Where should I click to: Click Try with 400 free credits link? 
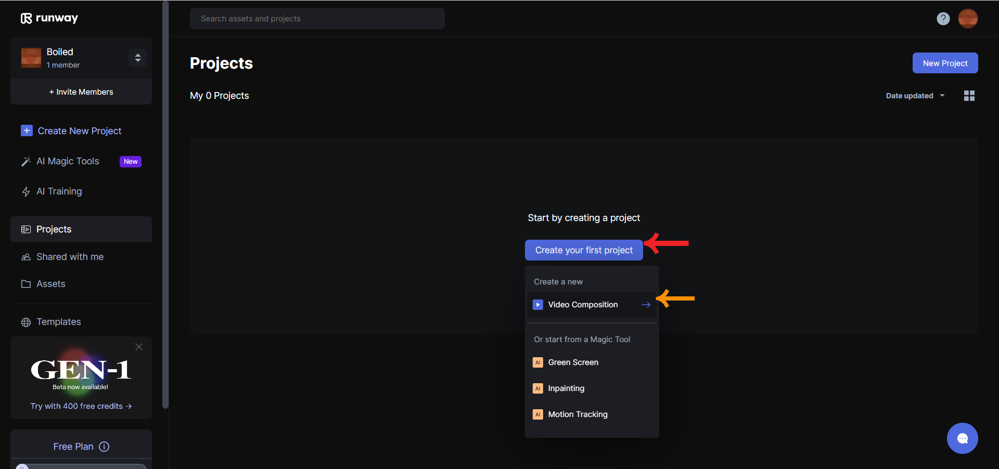[81, 406]
